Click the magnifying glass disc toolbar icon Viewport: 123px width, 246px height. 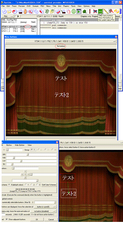(x=30, y=12)
